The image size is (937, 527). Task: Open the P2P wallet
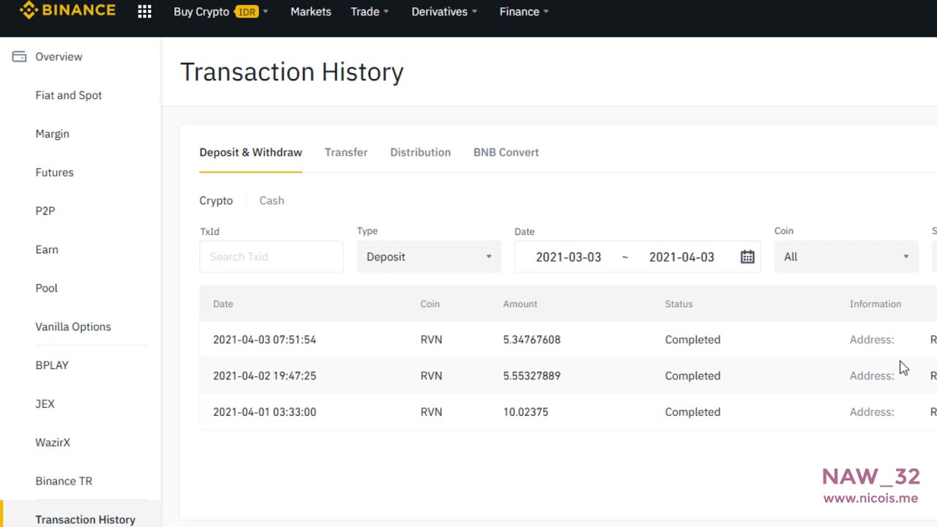coord(45,211)
